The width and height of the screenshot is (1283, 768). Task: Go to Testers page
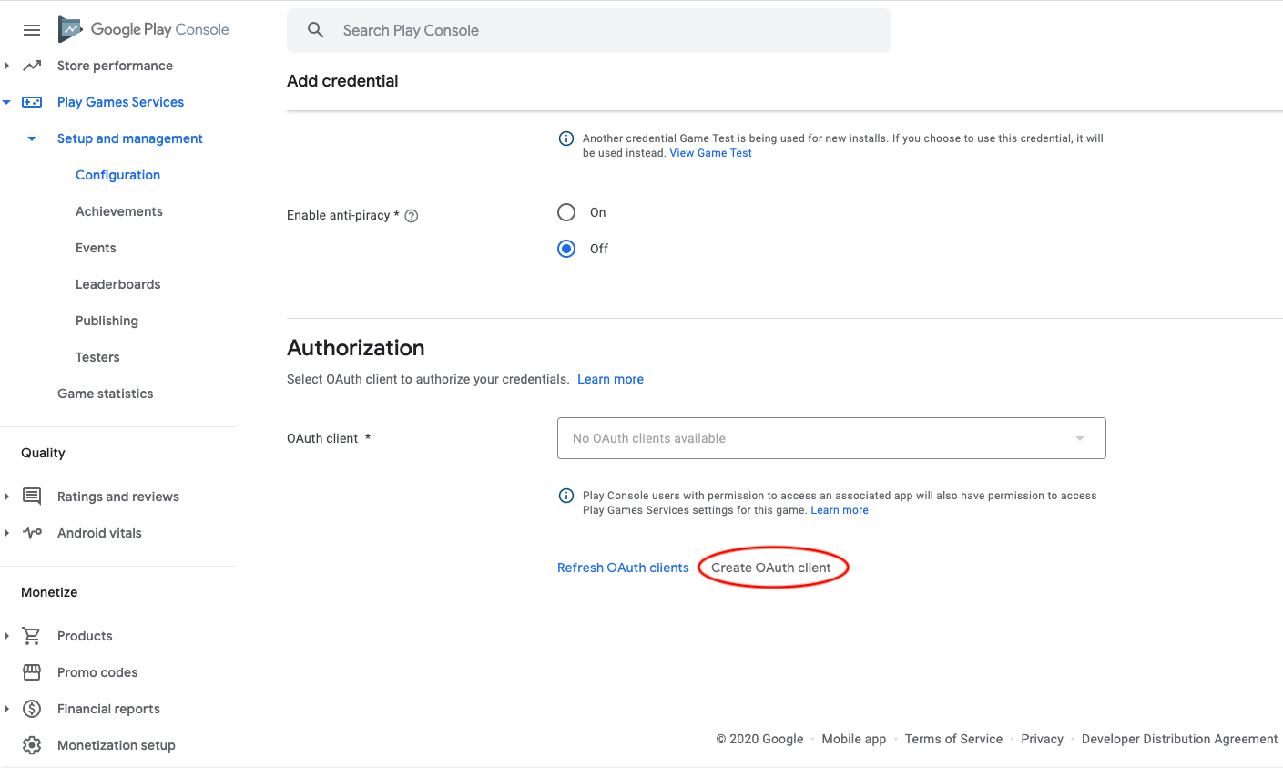97,357
